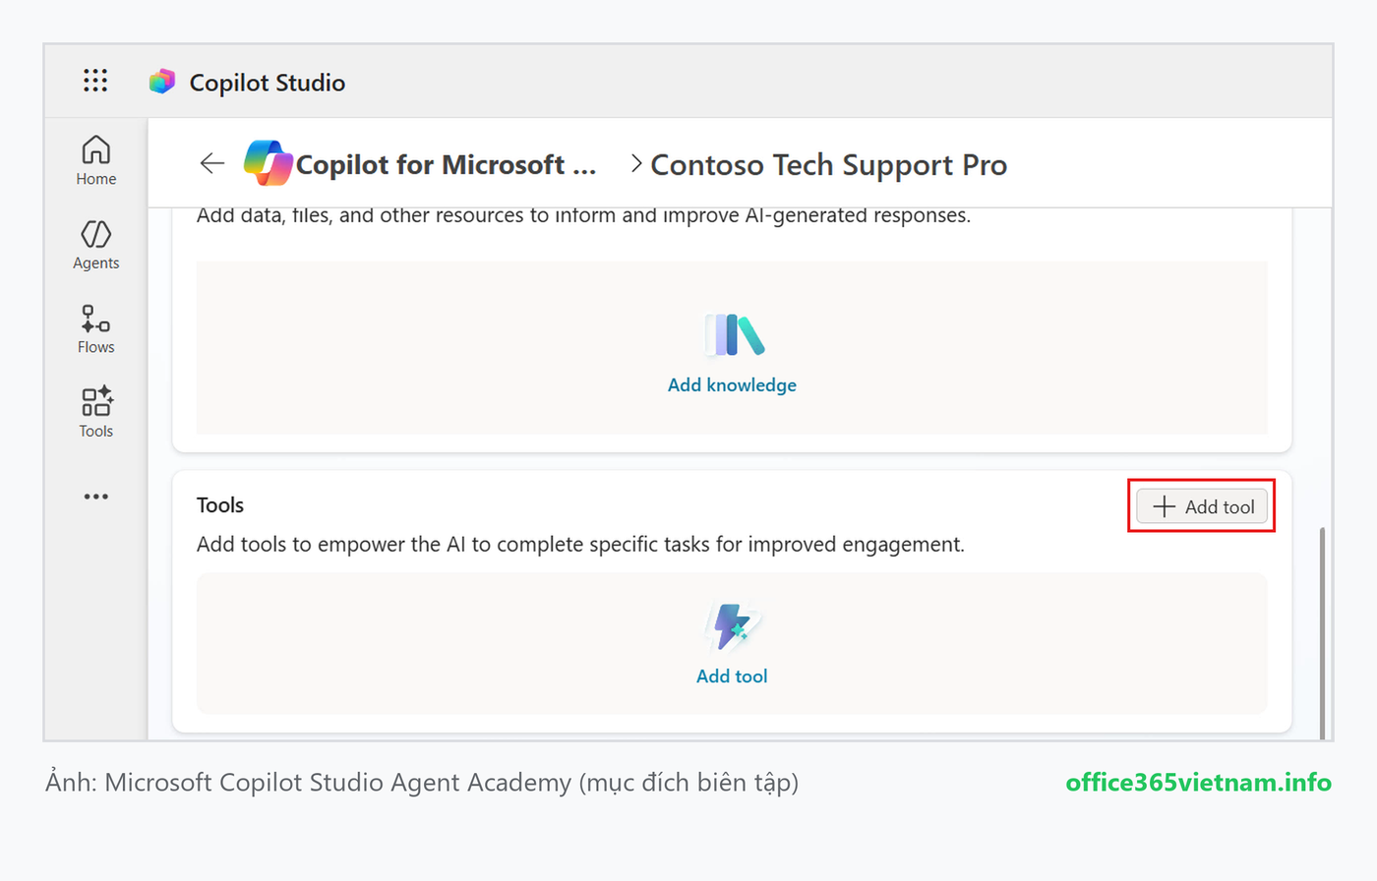Click the vertical scrollbar thumb
This screenshot has height=881, width=1377.
point(1322,633)
